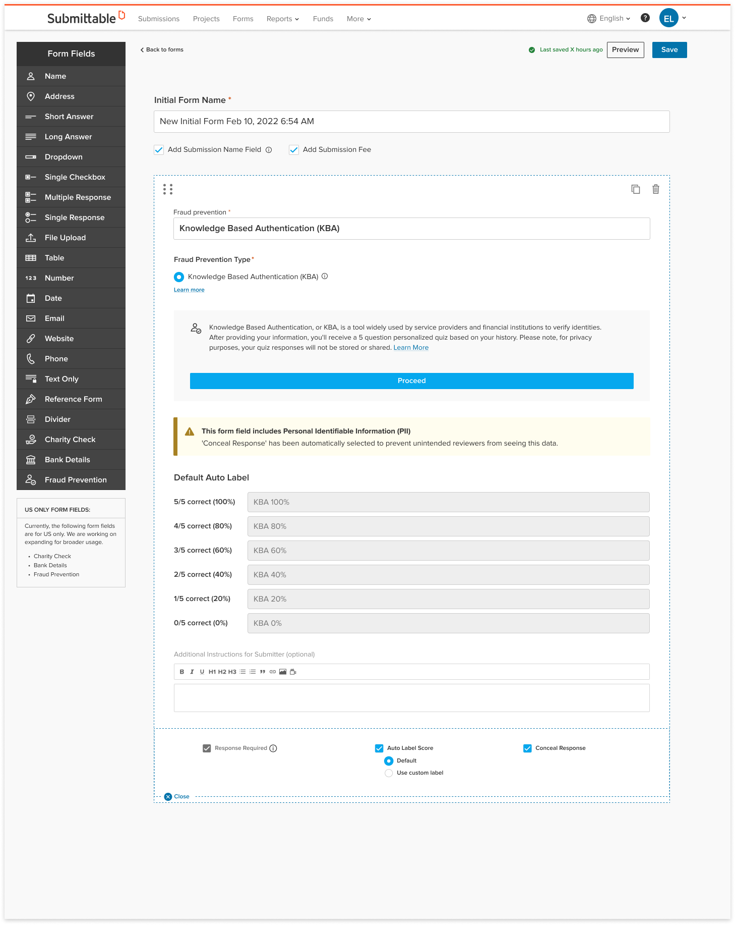Insert a video via editor toolbar

click(x=293, y=672)
